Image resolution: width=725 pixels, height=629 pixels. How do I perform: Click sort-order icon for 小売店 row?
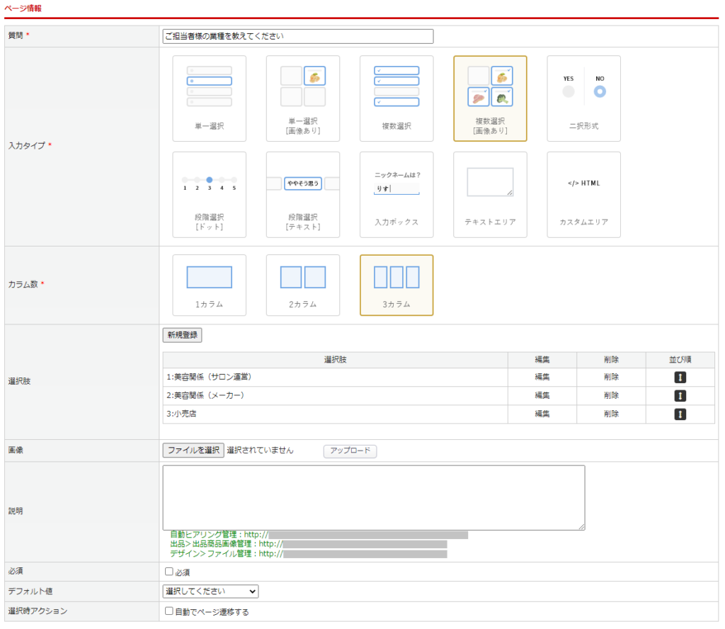(x=680, y=414)
